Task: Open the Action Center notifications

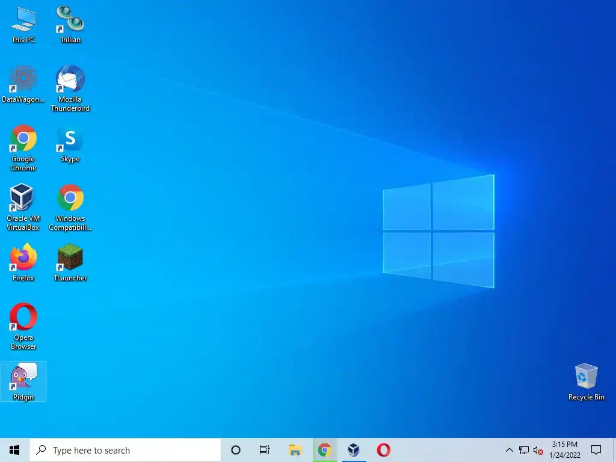Action: tap(596, 450)
